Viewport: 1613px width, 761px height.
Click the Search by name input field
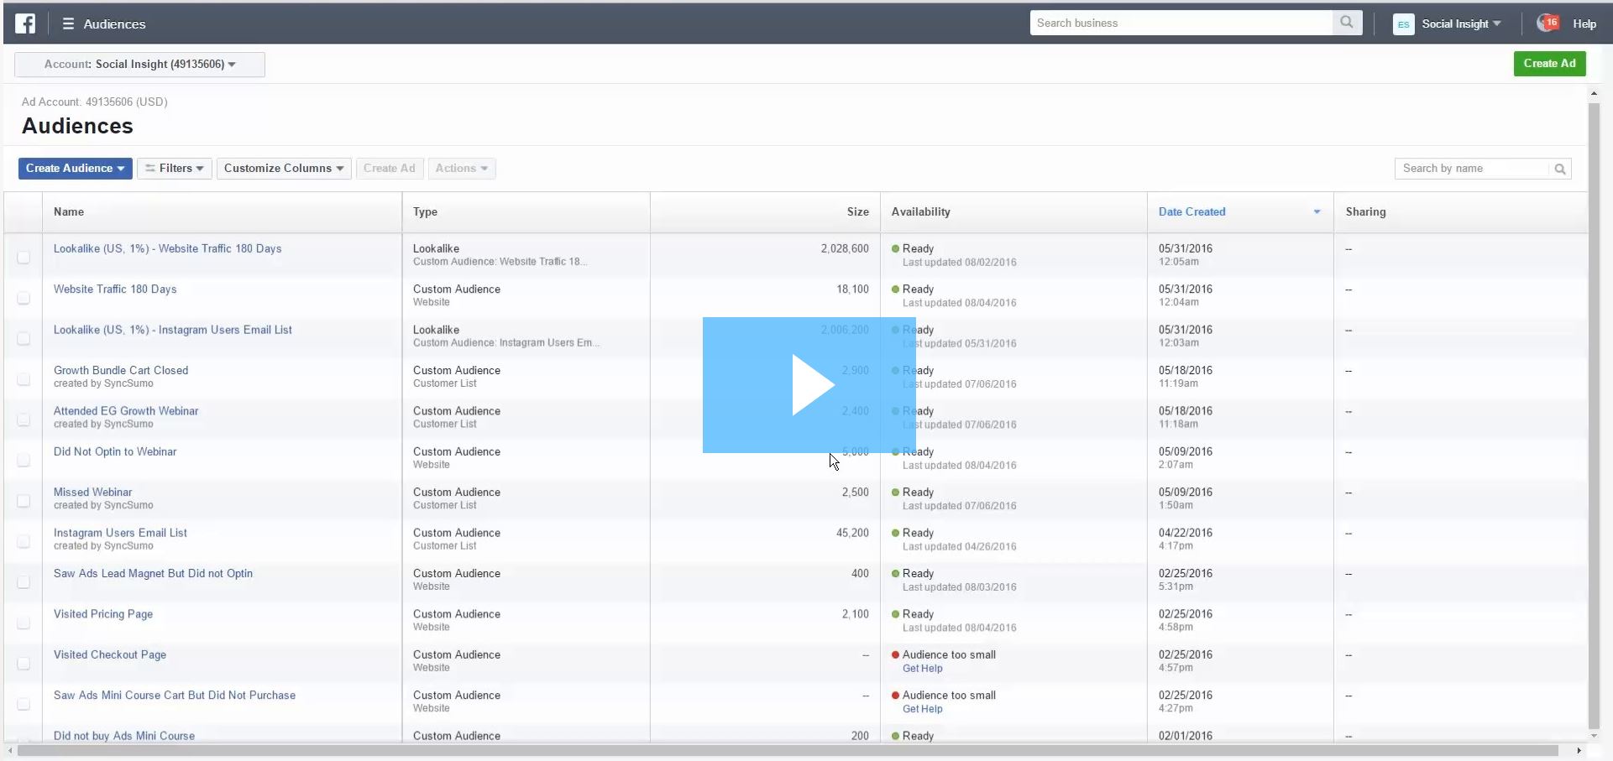pyautogui.click(x=1472, y=169)
